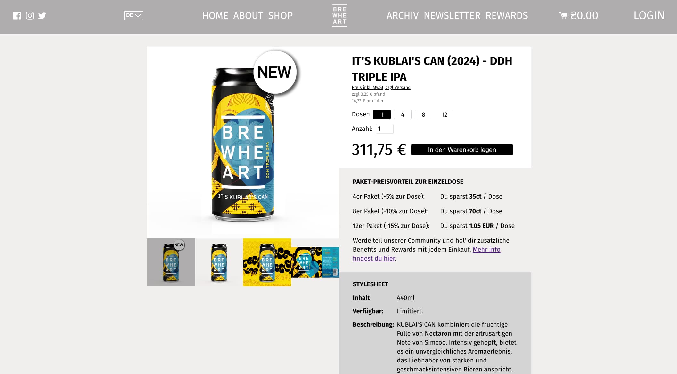677x374 pixels.
Task: Open the Facebook page icon
Action: point(17,16)
